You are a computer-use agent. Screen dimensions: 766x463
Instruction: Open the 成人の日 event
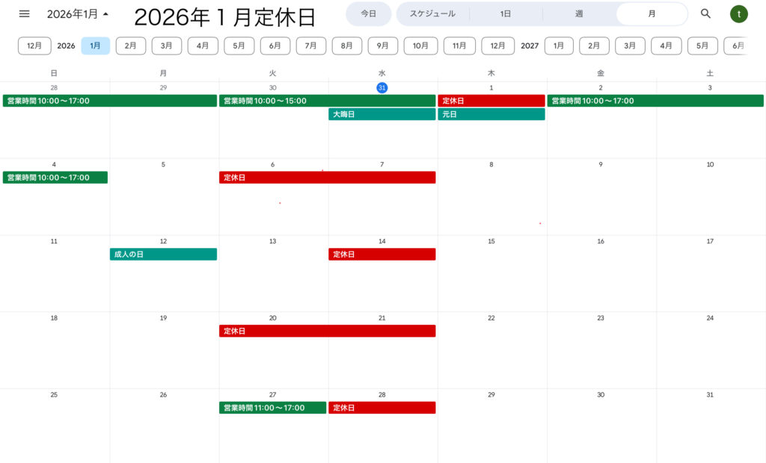(163, 255)
